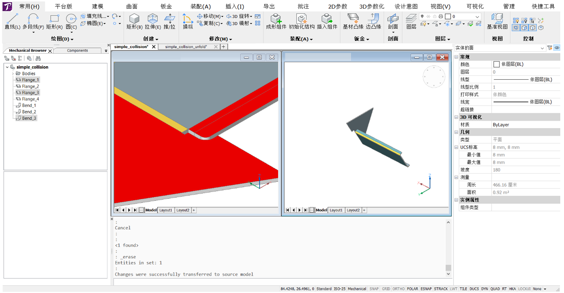564x293 pixels.
Task: Click the 3D 旋转 rotate tool
Action: tap(239, 16)
